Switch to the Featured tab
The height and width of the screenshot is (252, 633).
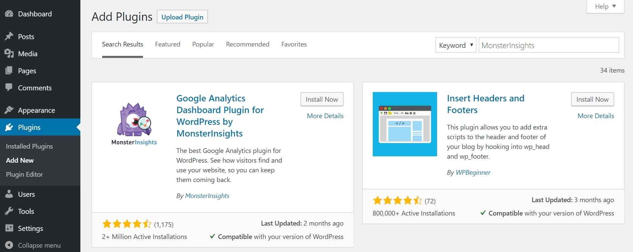pos(167,45)
